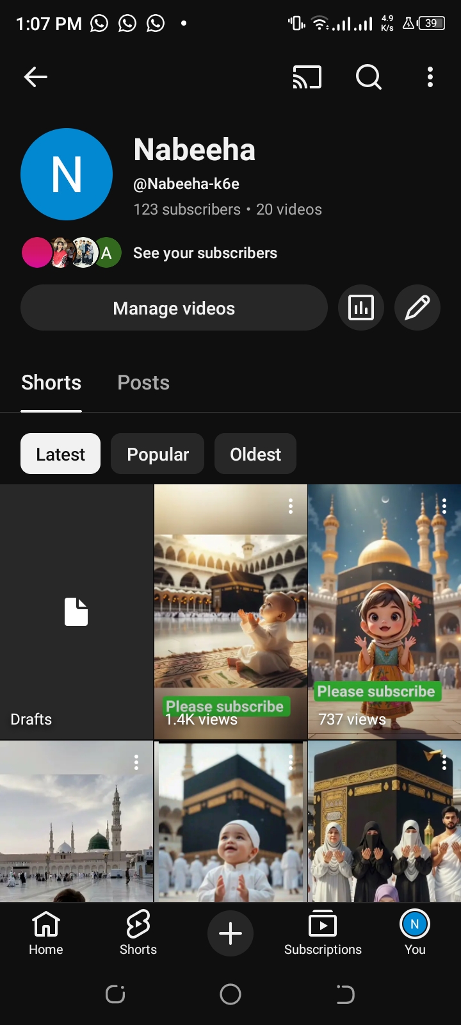The width and height of the screenshot is (461, 1025).
Task: Open the Drafts tile
Action: 76,612
